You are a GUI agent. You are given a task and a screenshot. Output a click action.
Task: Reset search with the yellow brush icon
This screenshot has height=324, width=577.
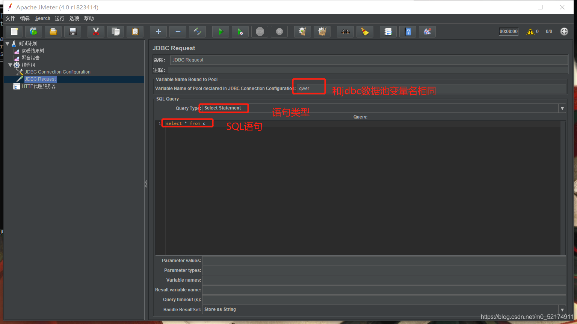click(x=365, y=31)
